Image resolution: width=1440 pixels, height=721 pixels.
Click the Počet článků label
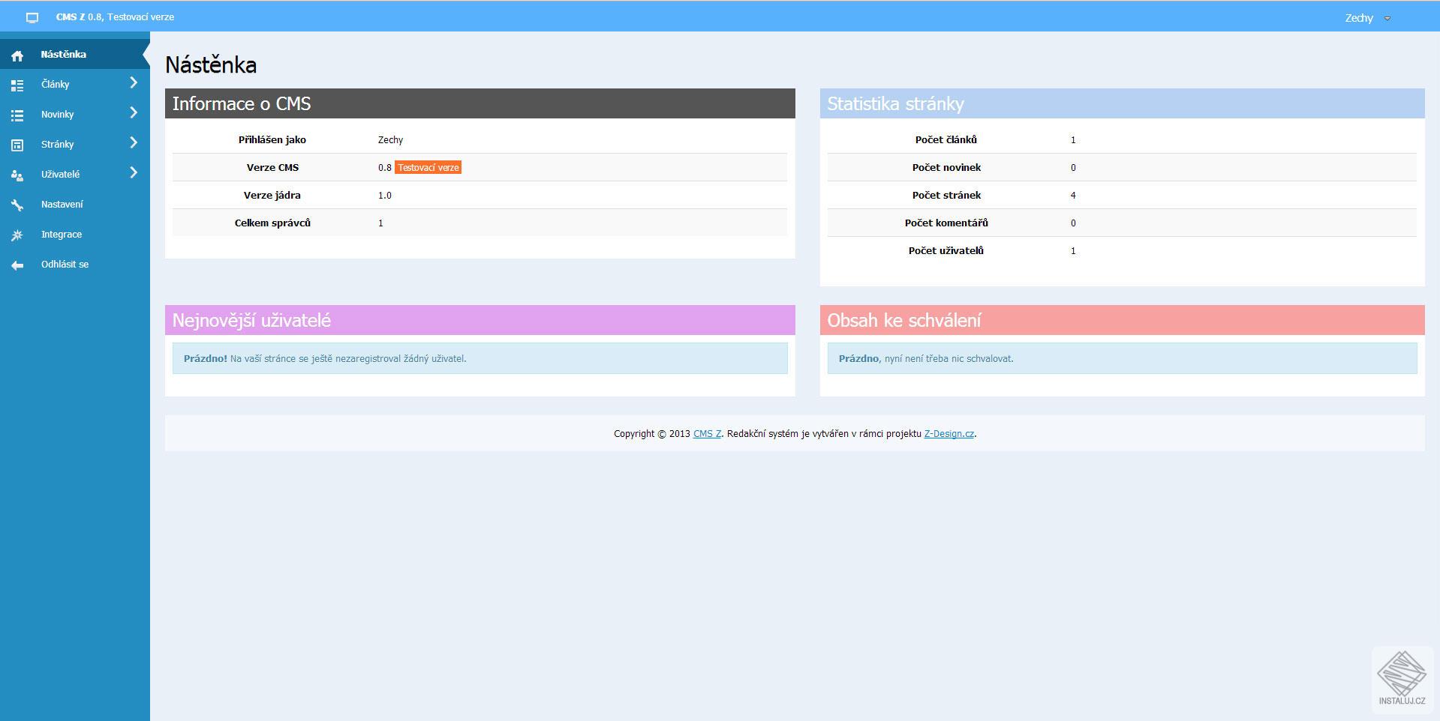click(946, 140)
